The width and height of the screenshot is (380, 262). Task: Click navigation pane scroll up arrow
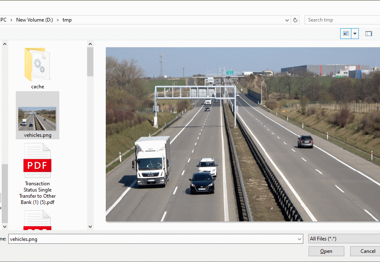pyautogui.click(x=5, y=44)
